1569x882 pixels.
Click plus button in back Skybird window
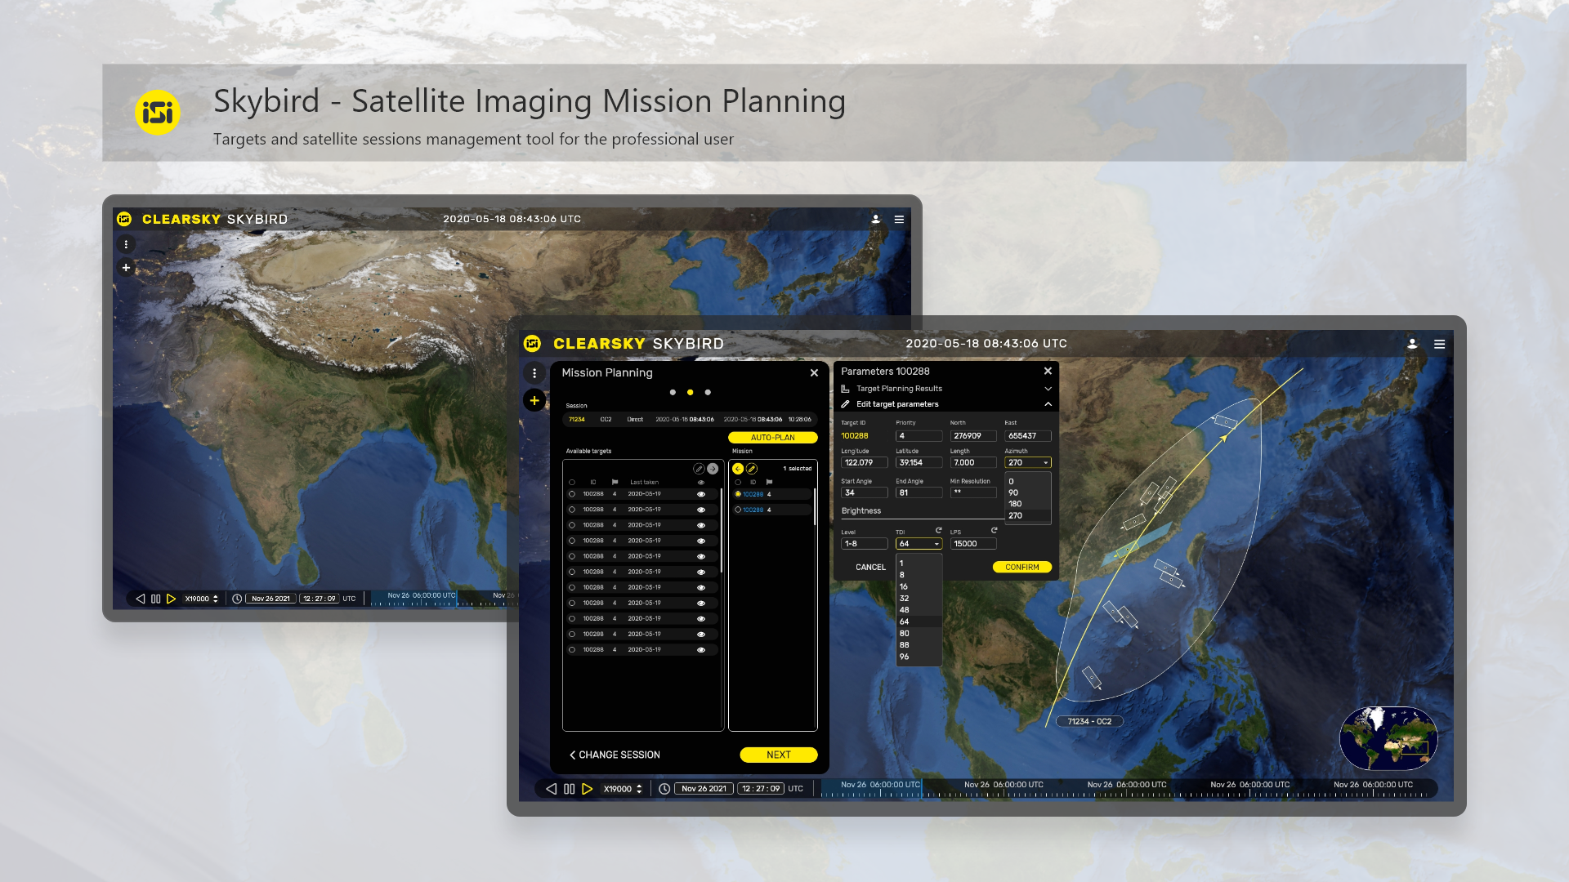coord(126,267)
